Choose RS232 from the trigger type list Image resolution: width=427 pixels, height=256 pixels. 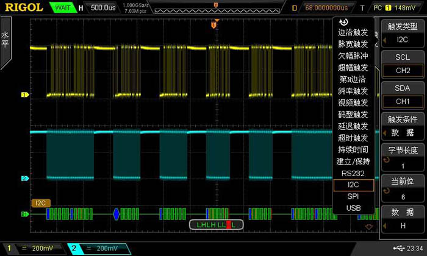click(353, 173)
